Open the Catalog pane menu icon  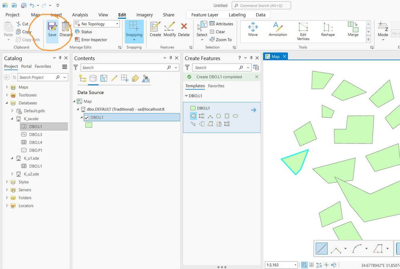point(65,67)
